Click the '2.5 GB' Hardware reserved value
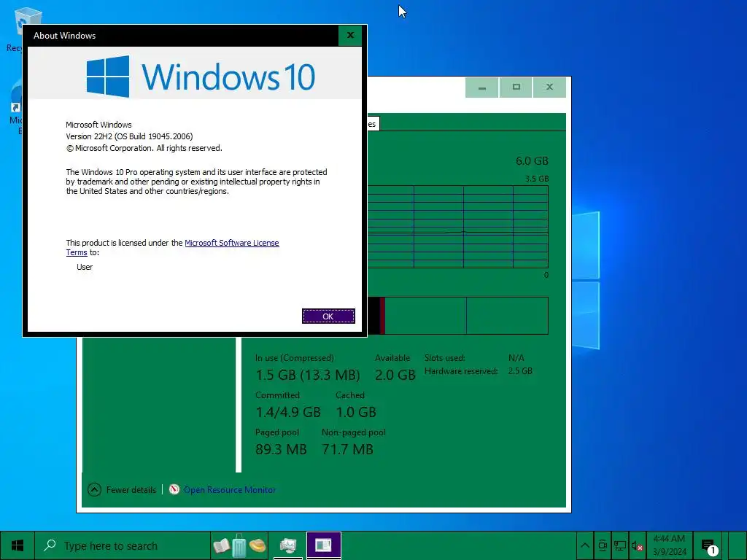The width and height of the screenshot is (747, 560). click(520, 371)
